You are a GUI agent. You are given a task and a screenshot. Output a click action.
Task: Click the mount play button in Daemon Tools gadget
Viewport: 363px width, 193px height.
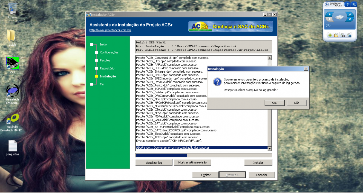(330, 14)
